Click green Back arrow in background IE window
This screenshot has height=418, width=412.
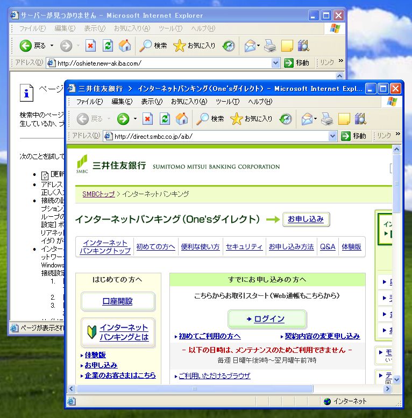pyautogui.click(x=26, y=46)
